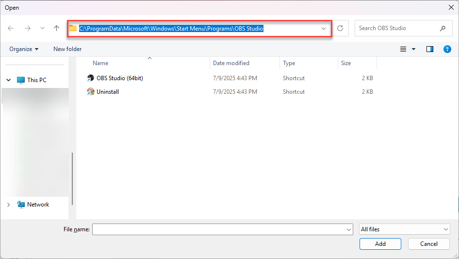Click the This PC monitor icon
The height and width of the screenshot is (259, 459).
click(21, 80)
